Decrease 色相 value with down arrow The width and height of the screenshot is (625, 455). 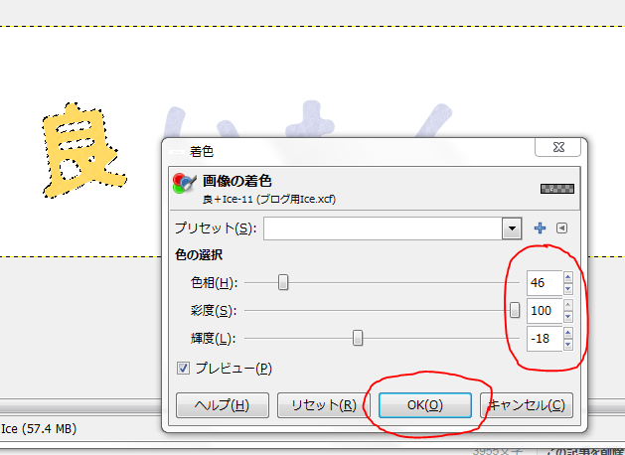(x=568, y=288)
